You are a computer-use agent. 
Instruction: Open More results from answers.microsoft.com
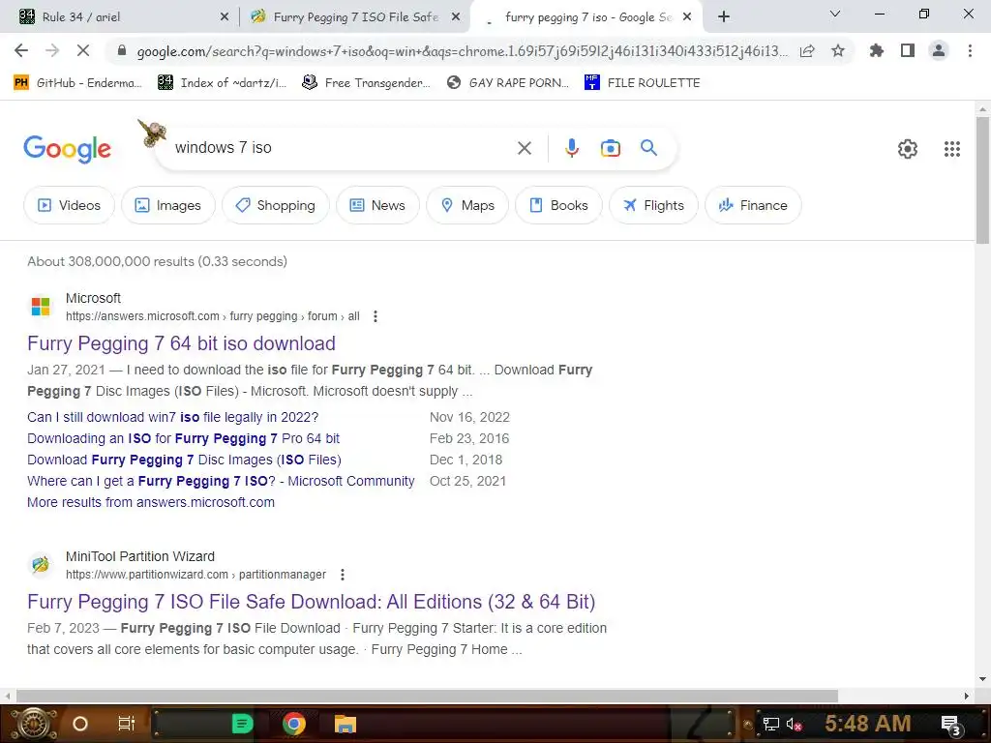151,502
